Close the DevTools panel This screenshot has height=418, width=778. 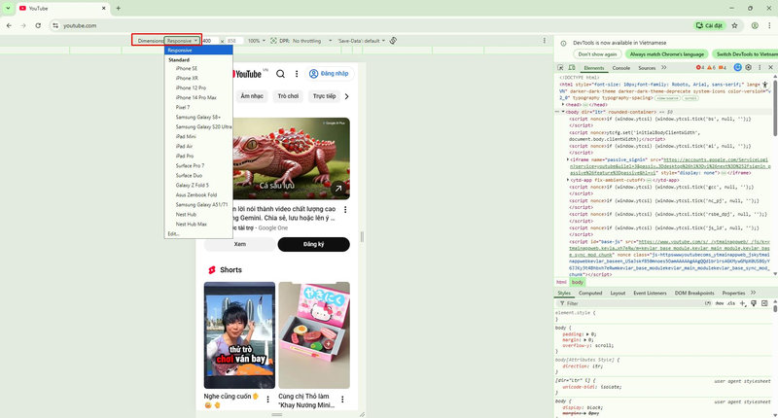[770, 67]
